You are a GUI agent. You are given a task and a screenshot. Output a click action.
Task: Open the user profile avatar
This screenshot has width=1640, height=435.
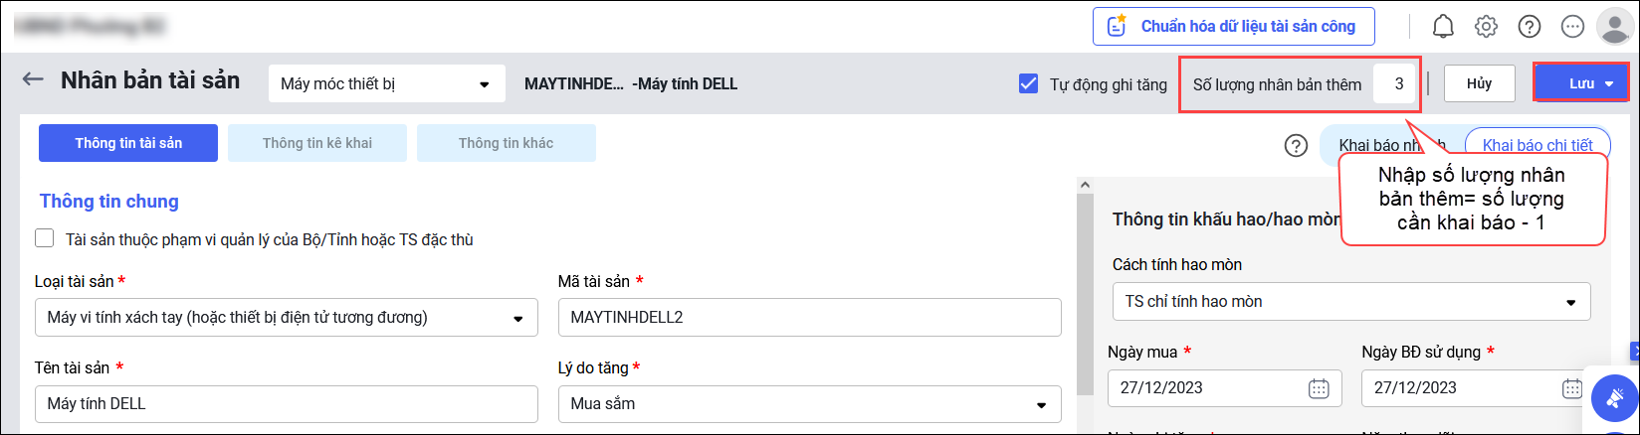tap(1613, 27)
